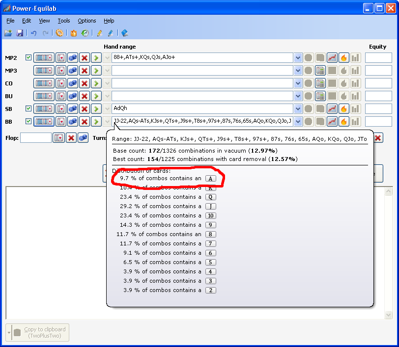Open the Help menu
Image resolution: width=399 pixels, height=347 pixels.
pyautogui.click(x=109, y=21)
